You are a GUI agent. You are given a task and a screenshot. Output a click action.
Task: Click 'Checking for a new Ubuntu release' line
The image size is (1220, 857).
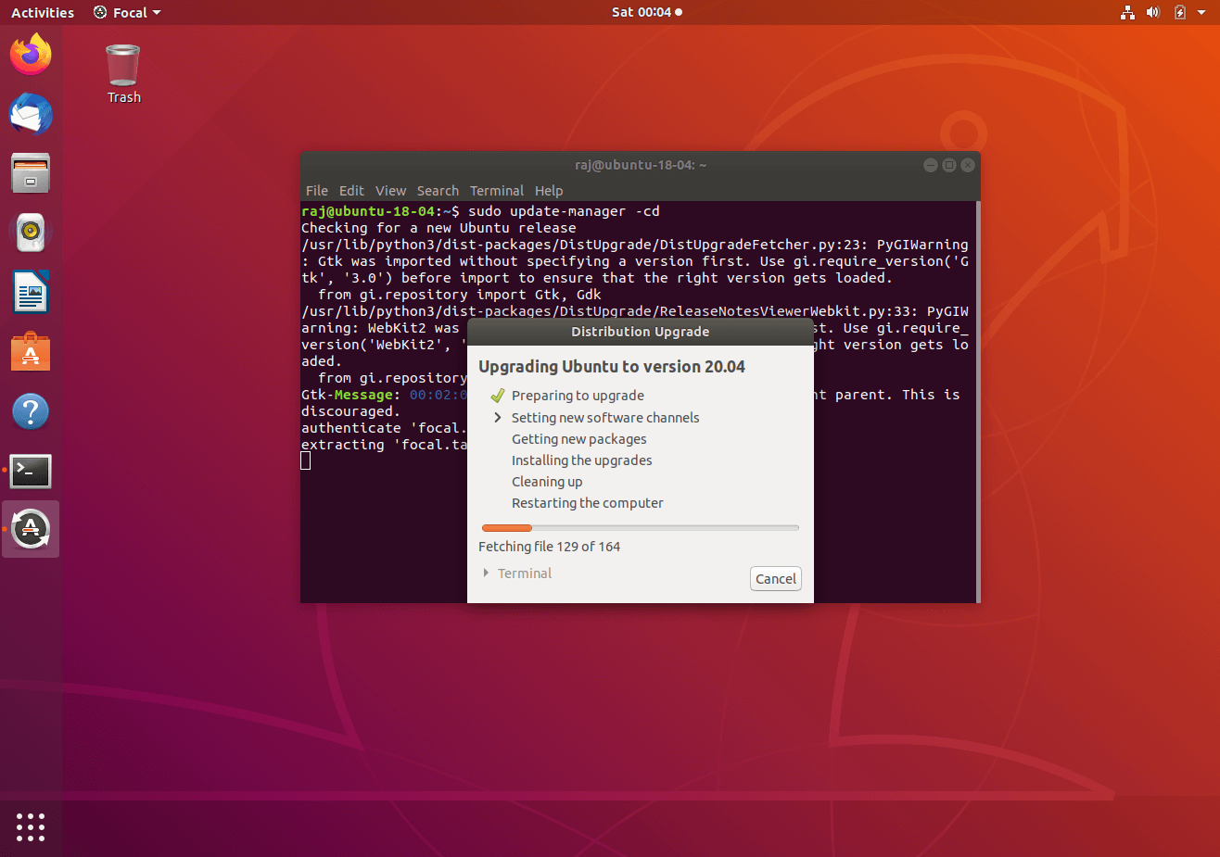pyautogui.click(x=438, y=228)
